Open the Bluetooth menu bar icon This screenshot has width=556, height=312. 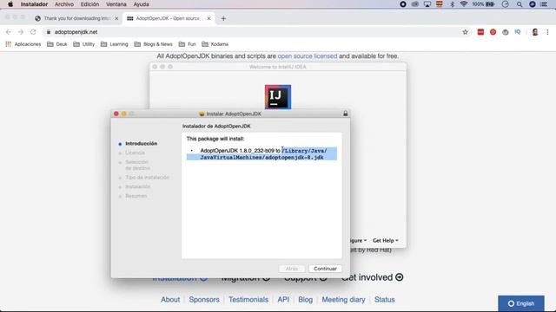tap(452, 4)
